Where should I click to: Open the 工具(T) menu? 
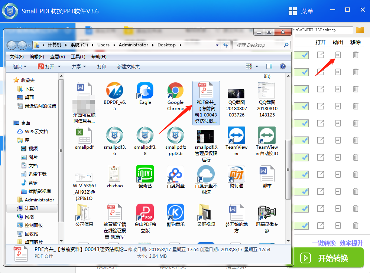click(78, 57)
